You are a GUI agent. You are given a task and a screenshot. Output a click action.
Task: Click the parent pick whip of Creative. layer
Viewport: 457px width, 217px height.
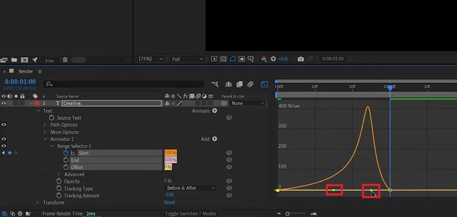pyautogui.click(x=224, y=103)
